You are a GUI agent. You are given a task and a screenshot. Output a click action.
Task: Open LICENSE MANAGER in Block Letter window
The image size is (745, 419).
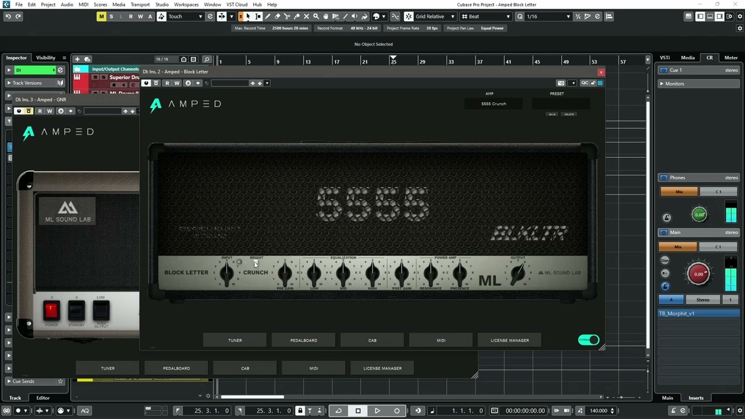point(510,340)
